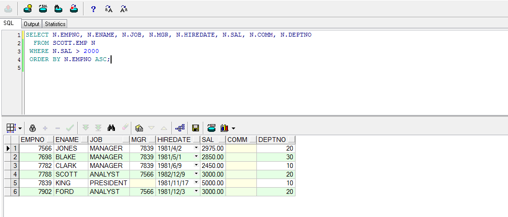The width and height of the screenshot is (508, 217).
Task: Click the grid selection mode icon
Action: [11, 128]
